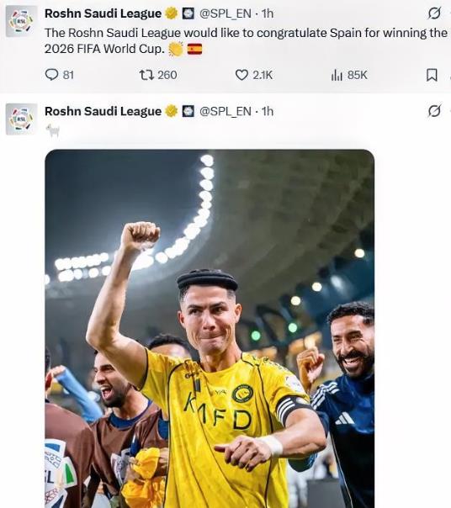This screenshot has height=508, width=451.
Task: Click the @SPL_EN handle on the second tweet
Action: (x=225, y=112)
